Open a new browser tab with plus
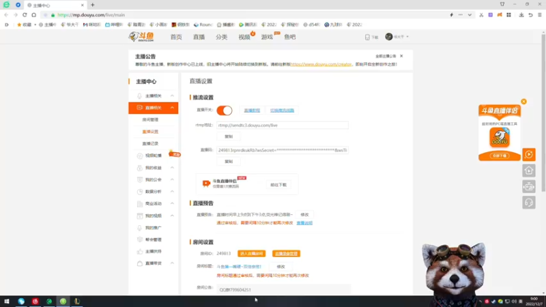 tap(93, 5)
